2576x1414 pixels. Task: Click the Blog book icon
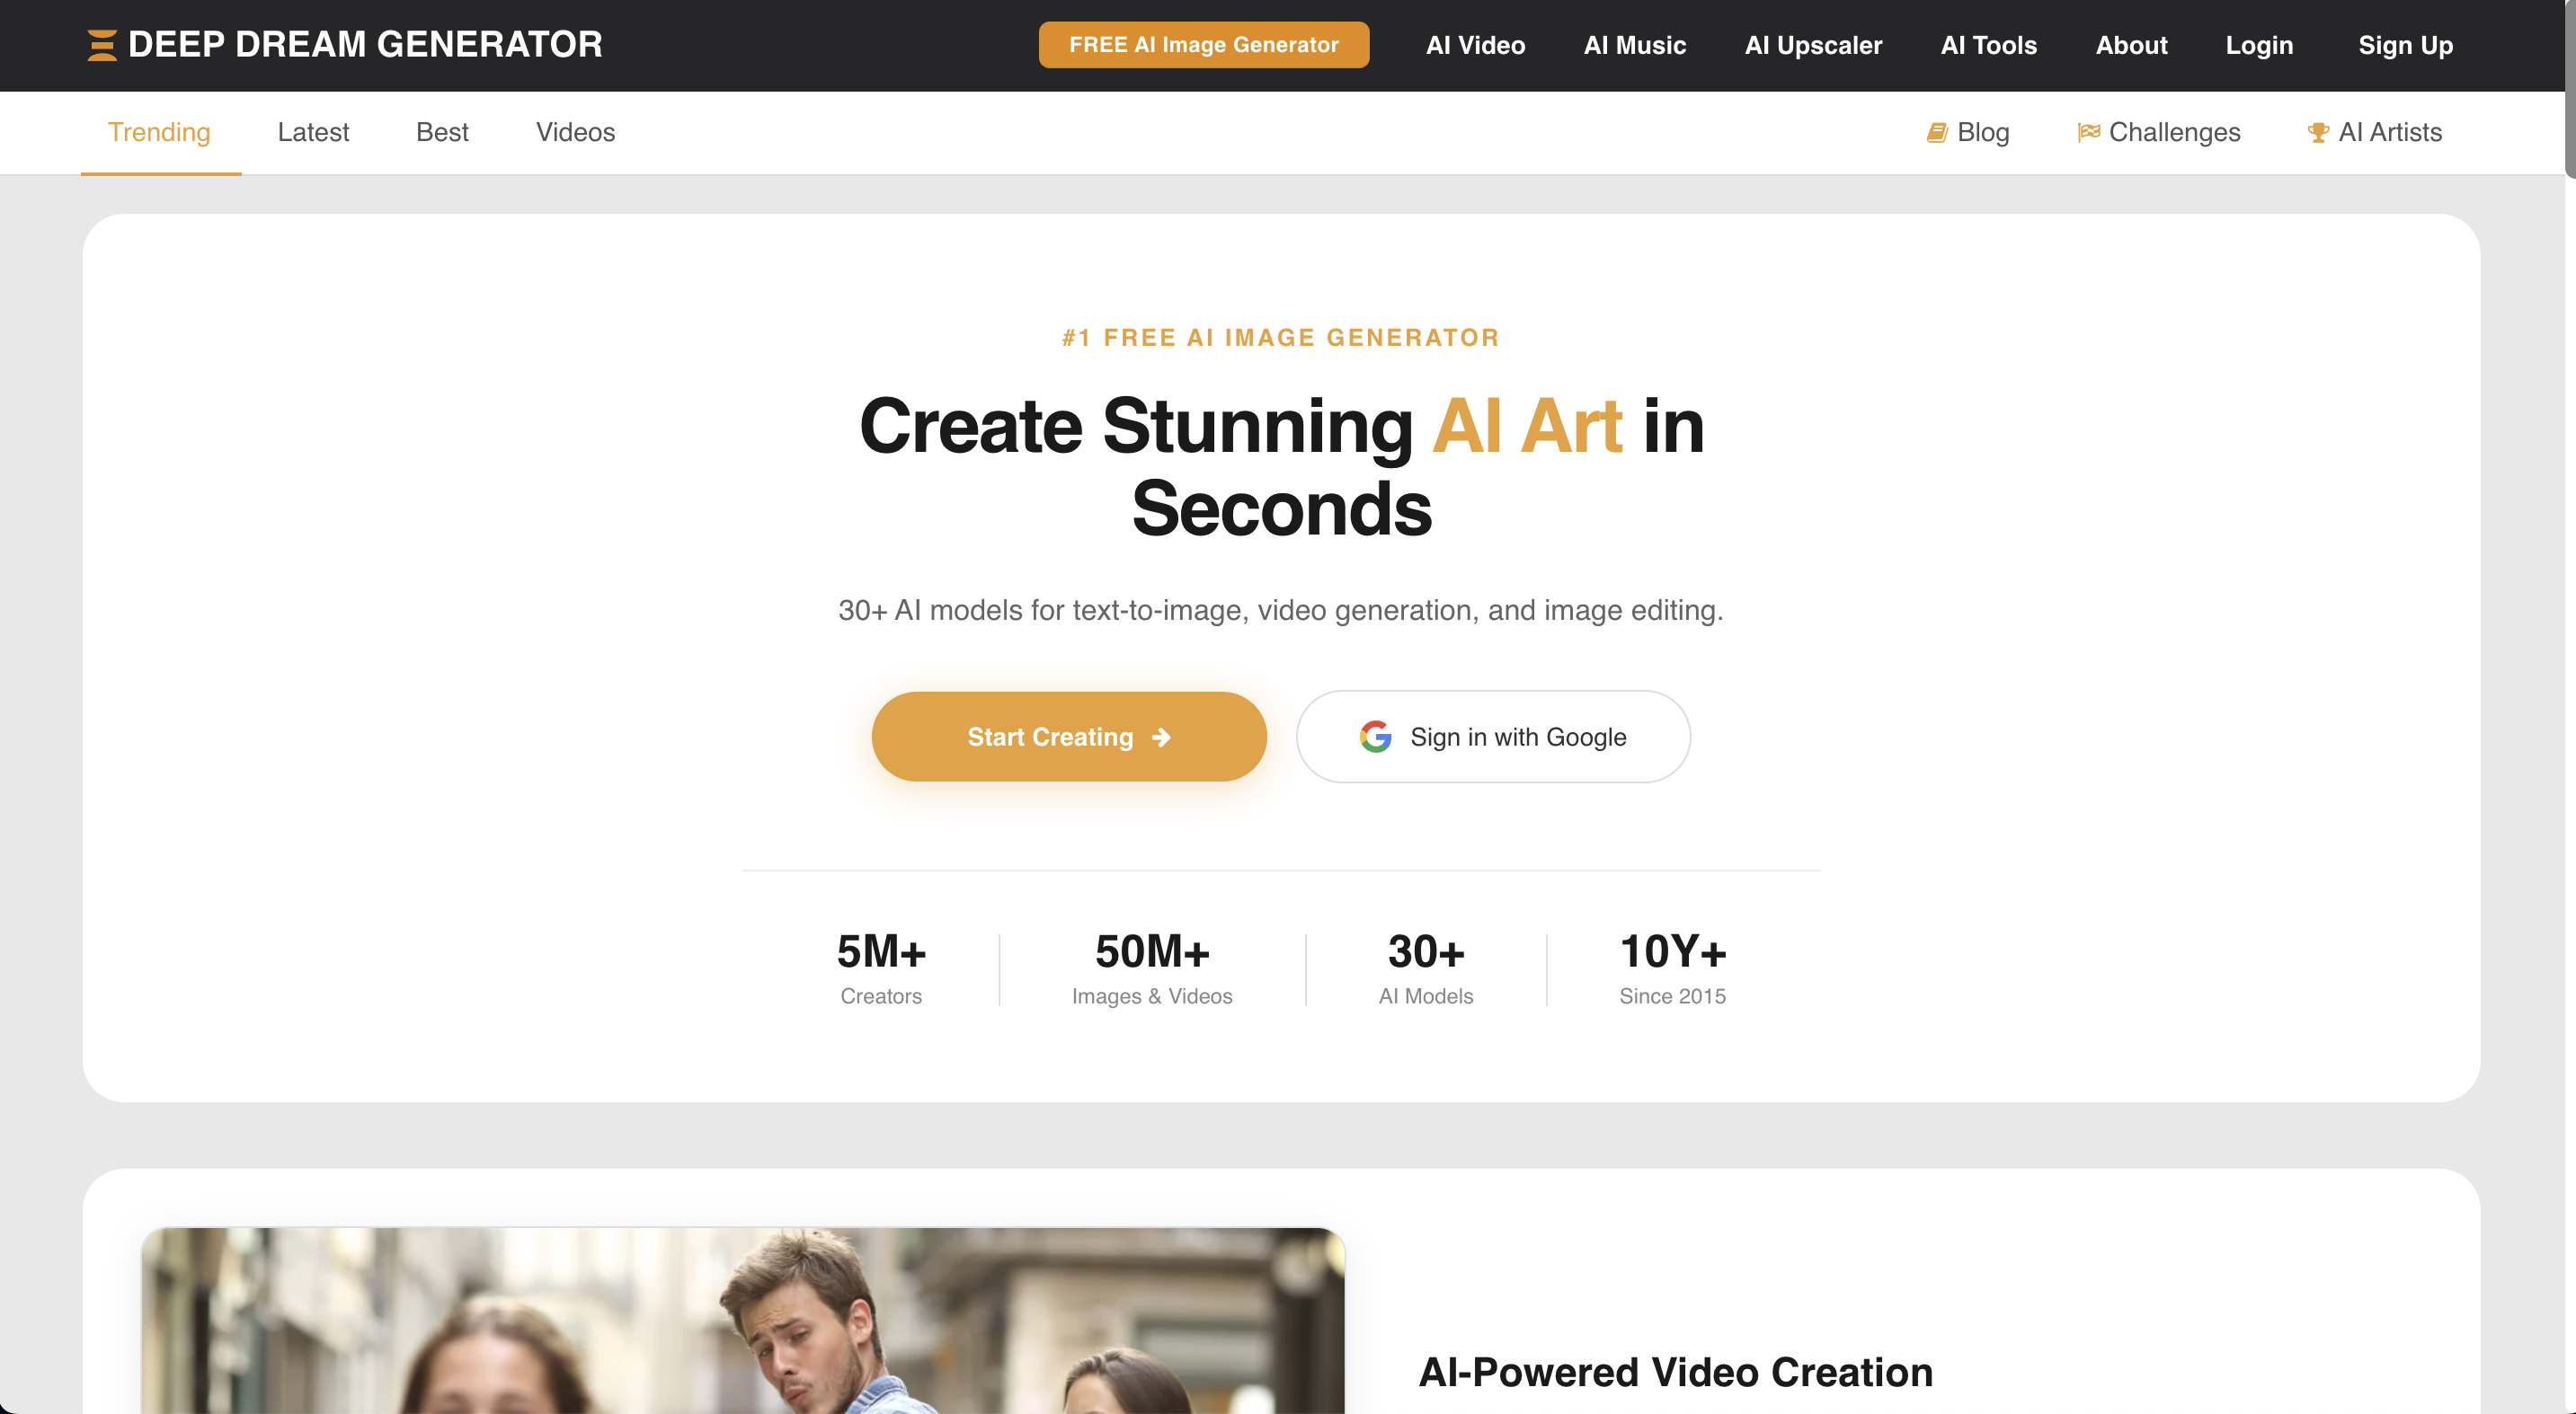[x=1937, y=132]
